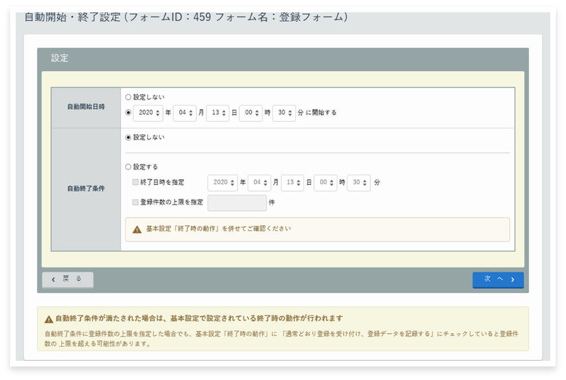Select the 設定する radio option

(x=129, y=166)
